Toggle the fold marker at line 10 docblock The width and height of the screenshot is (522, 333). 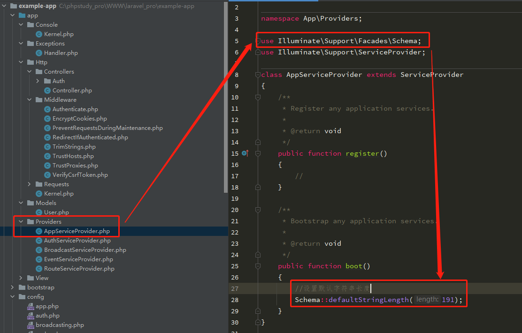[257, 97]
